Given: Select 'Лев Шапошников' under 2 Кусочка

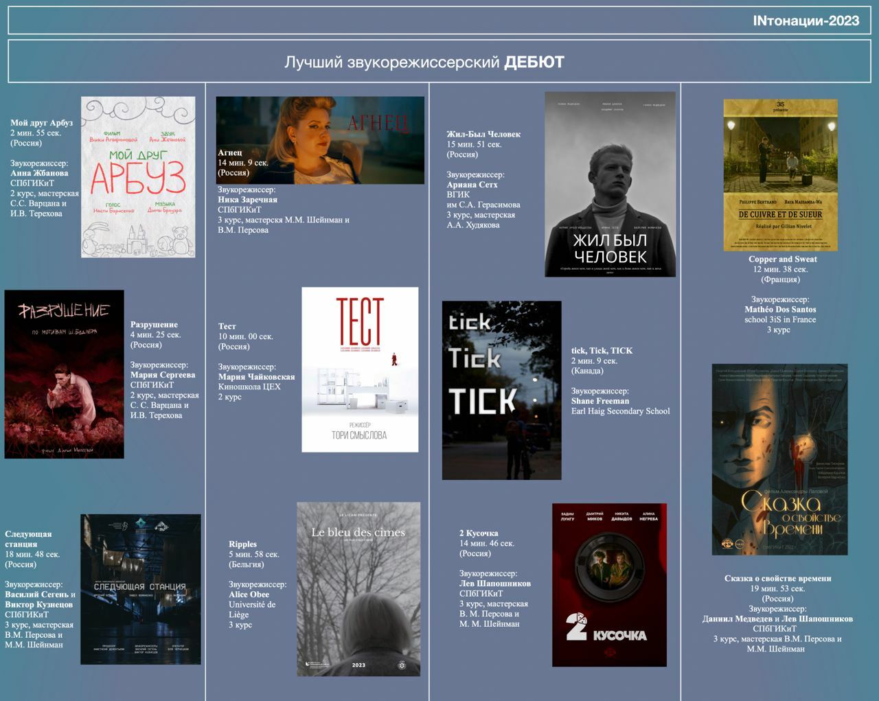Looking at the screenshot, I should coord(495,584).
